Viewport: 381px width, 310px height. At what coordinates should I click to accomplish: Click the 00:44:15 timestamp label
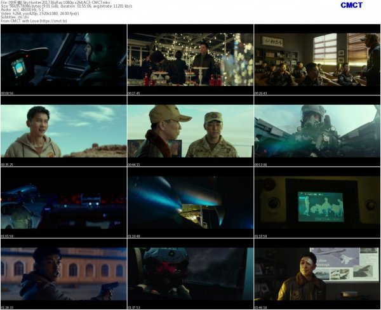pyautogui.click(x=134, y=165)
